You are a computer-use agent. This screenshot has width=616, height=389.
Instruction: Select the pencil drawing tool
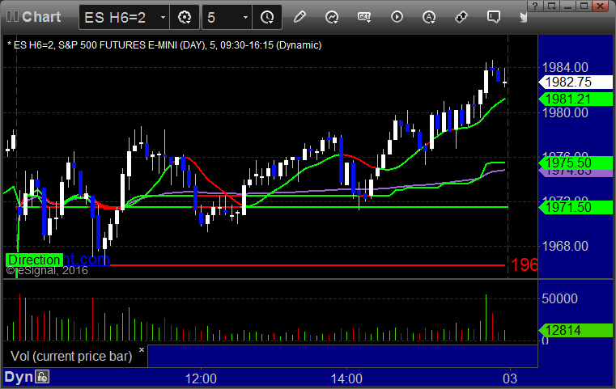pos(300,17)
